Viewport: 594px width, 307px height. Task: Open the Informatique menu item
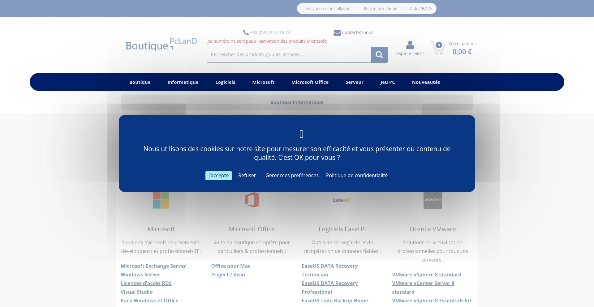pos(183,82)
